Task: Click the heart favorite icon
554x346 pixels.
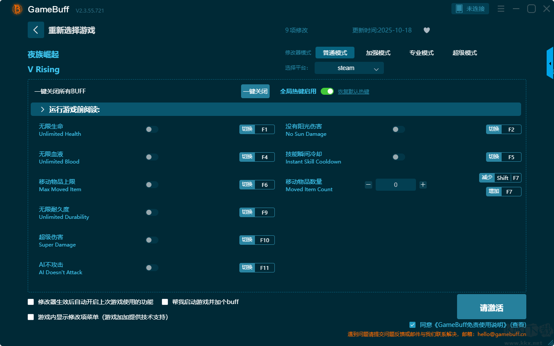Action: (427, 30)
